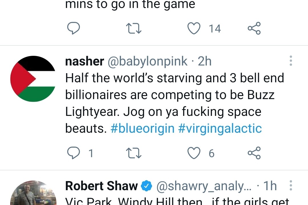This screenshot has width=308, height=205.
Task: Like the tweet with 14 likes
Action: [194, 28]
